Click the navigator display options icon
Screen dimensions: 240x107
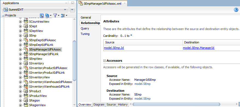(63, 16)
